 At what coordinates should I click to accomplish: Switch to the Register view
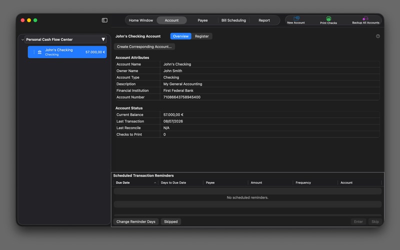click(202, 36)
